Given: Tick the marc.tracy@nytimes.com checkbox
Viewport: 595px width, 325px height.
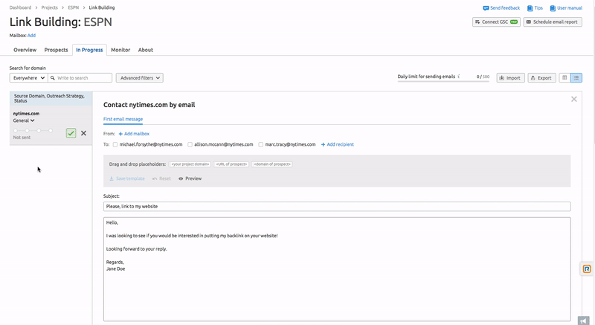Looking at the screenshot, I should coord(261,144).
